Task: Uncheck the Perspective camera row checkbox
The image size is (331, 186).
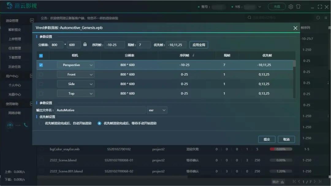Action: [x=41, y=65]
